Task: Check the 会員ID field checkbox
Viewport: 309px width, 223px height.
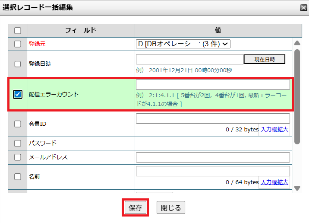Action: click(x=18, y=124)
